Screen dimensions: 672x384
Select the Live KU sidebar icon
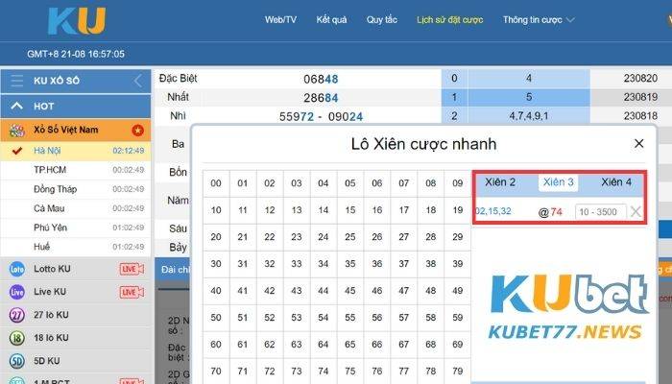16,291
